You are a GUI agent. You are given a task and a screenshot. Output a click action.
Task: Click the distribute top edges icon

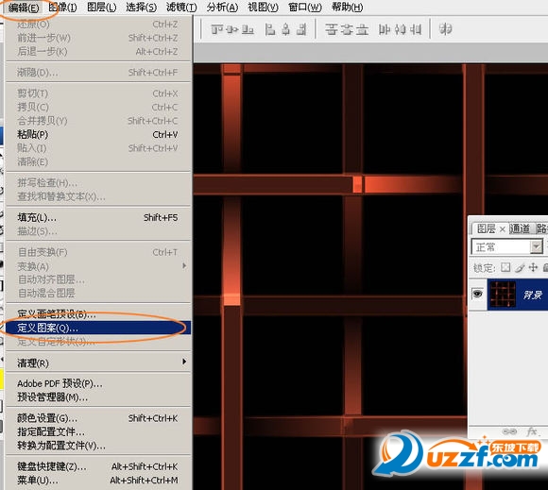pyautogui.click(x=331, y=29)
